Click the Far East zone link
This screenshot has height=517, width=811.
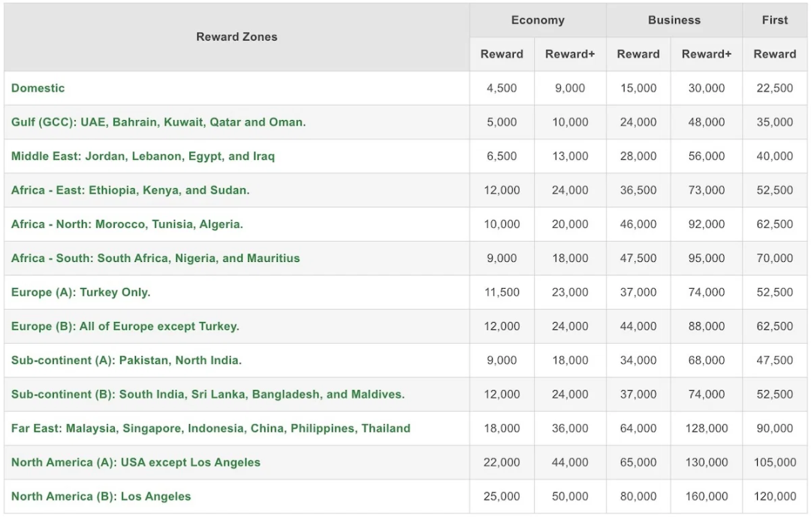210,428
